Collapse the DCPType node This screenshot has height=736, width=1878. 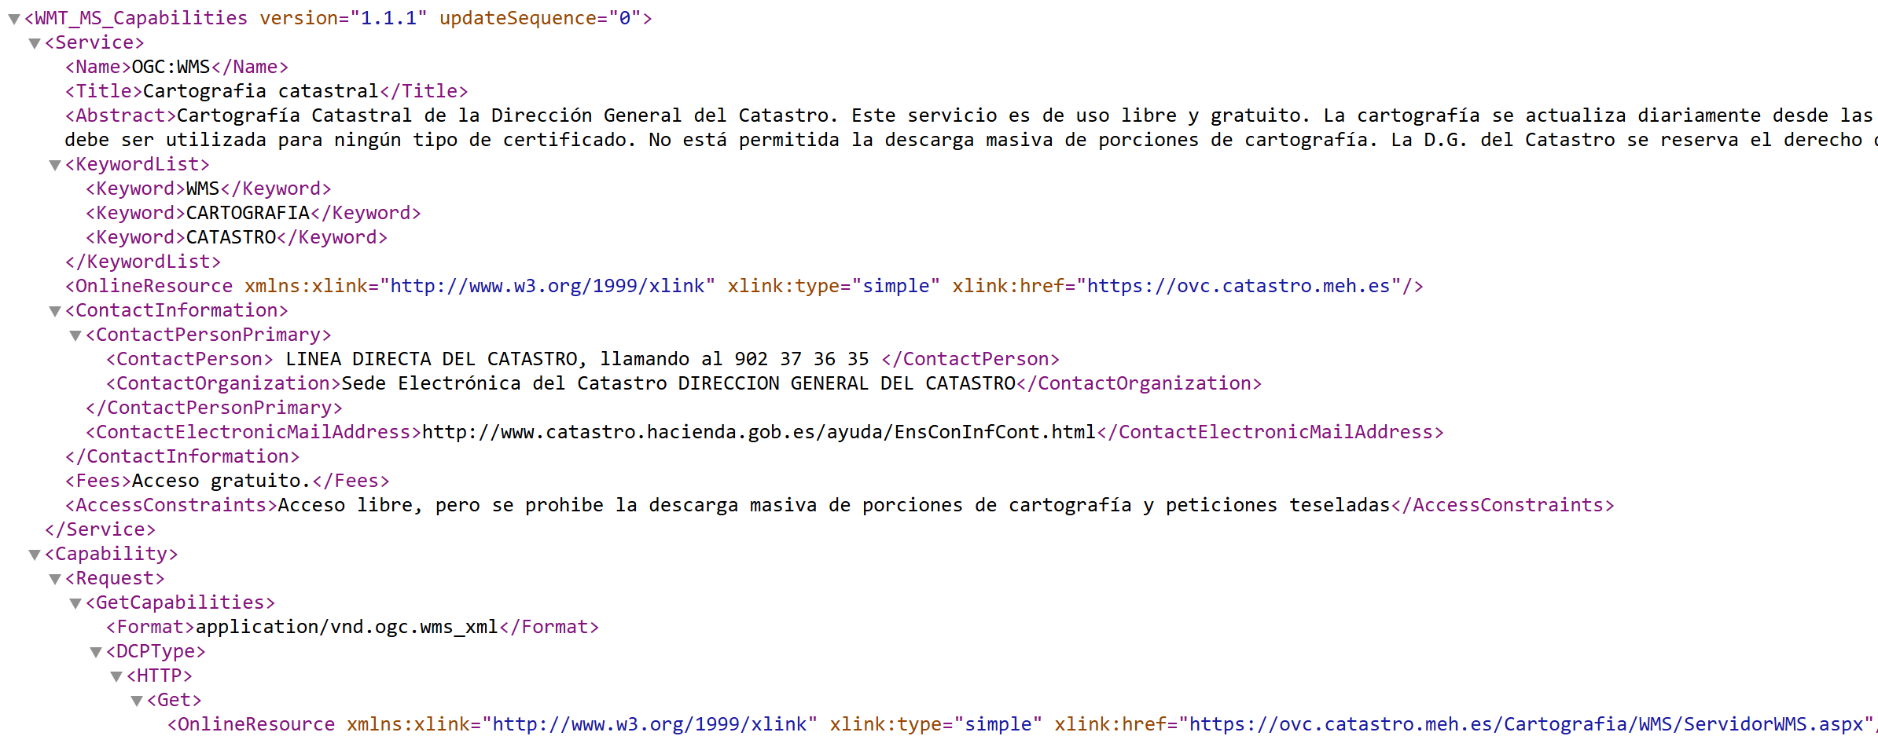[x=96, y=652]
